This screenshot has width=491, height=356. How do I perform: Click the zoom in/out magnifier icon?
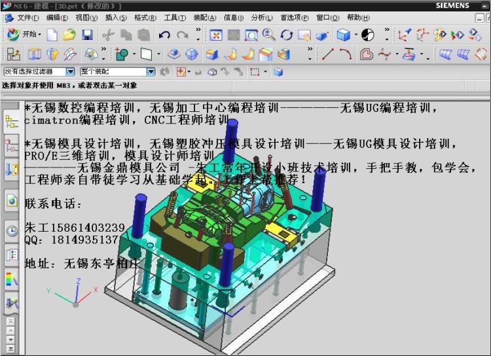[268, 35]
